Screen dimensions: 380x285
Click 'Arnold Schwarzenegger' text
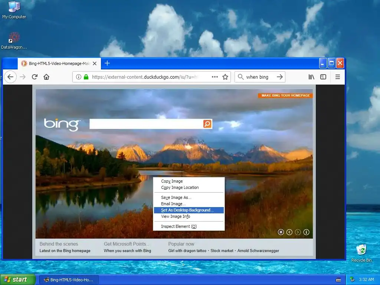pyautogui.click(x=258, y=250)
